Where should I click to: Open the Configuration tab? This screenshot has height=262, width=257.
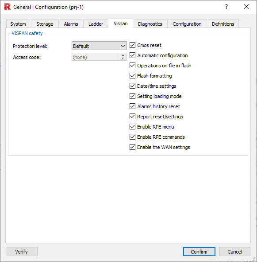point(187,24)
